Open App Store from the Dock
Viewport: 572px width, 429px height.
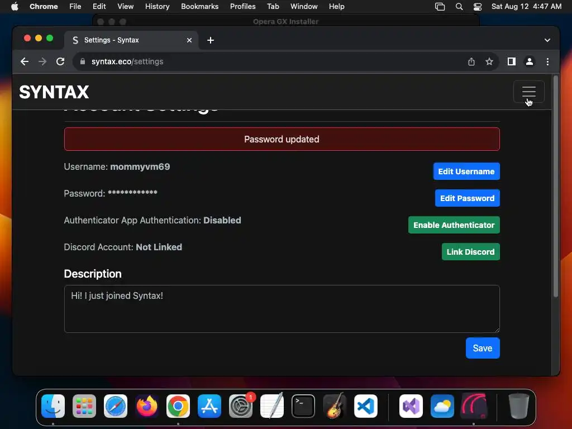[209, 406]
